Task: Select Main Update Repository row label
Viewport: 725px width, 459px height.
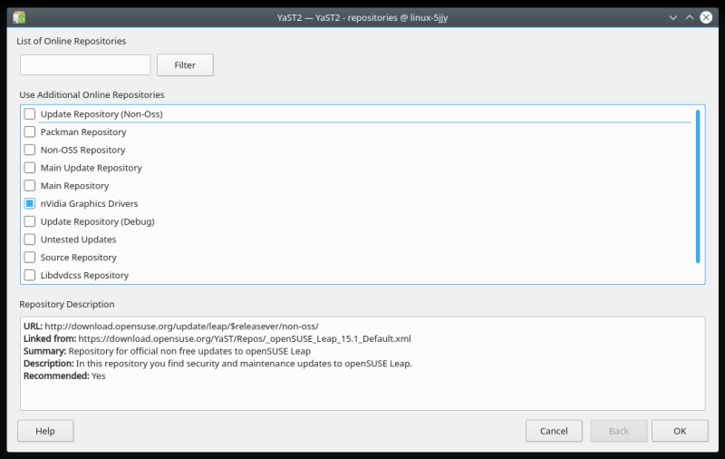Action: point(92,168)
